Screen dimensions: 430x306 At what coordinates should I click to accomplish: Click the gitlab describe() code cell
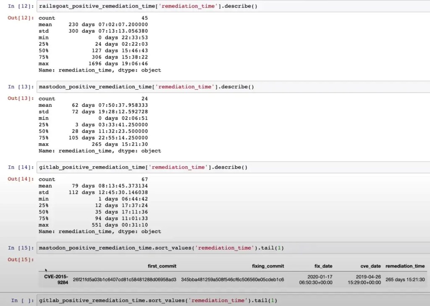pyautogui.click(x=233, y=167)
